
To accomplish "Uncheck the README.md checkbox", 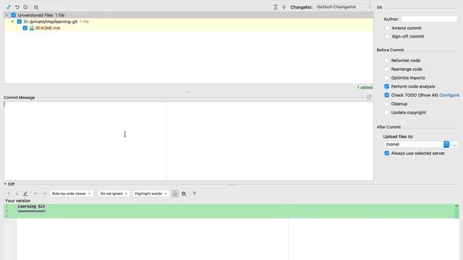I will [25, 28].
